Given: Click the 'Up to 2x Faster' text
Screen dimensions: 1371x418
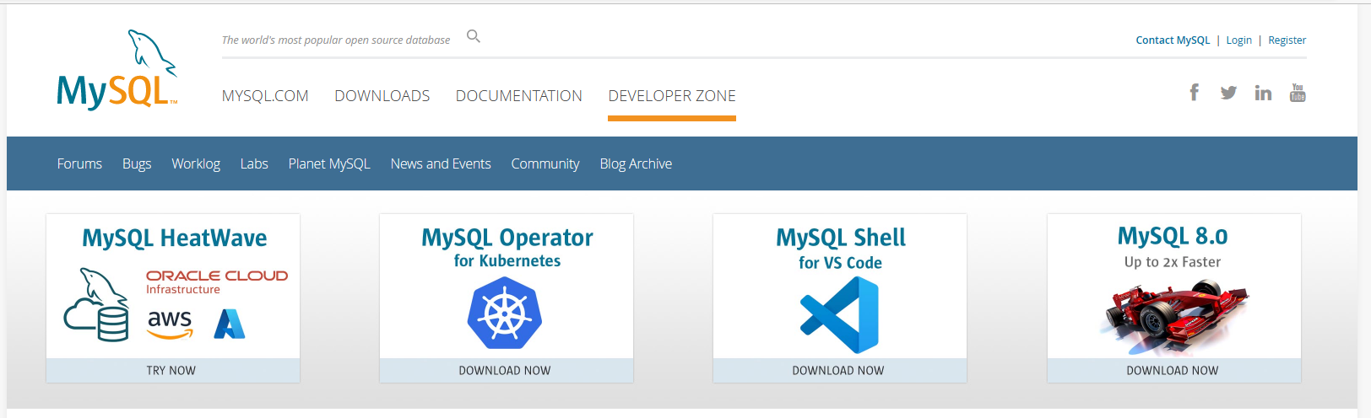Looking at the screenshot, I should pos(1173,262).
